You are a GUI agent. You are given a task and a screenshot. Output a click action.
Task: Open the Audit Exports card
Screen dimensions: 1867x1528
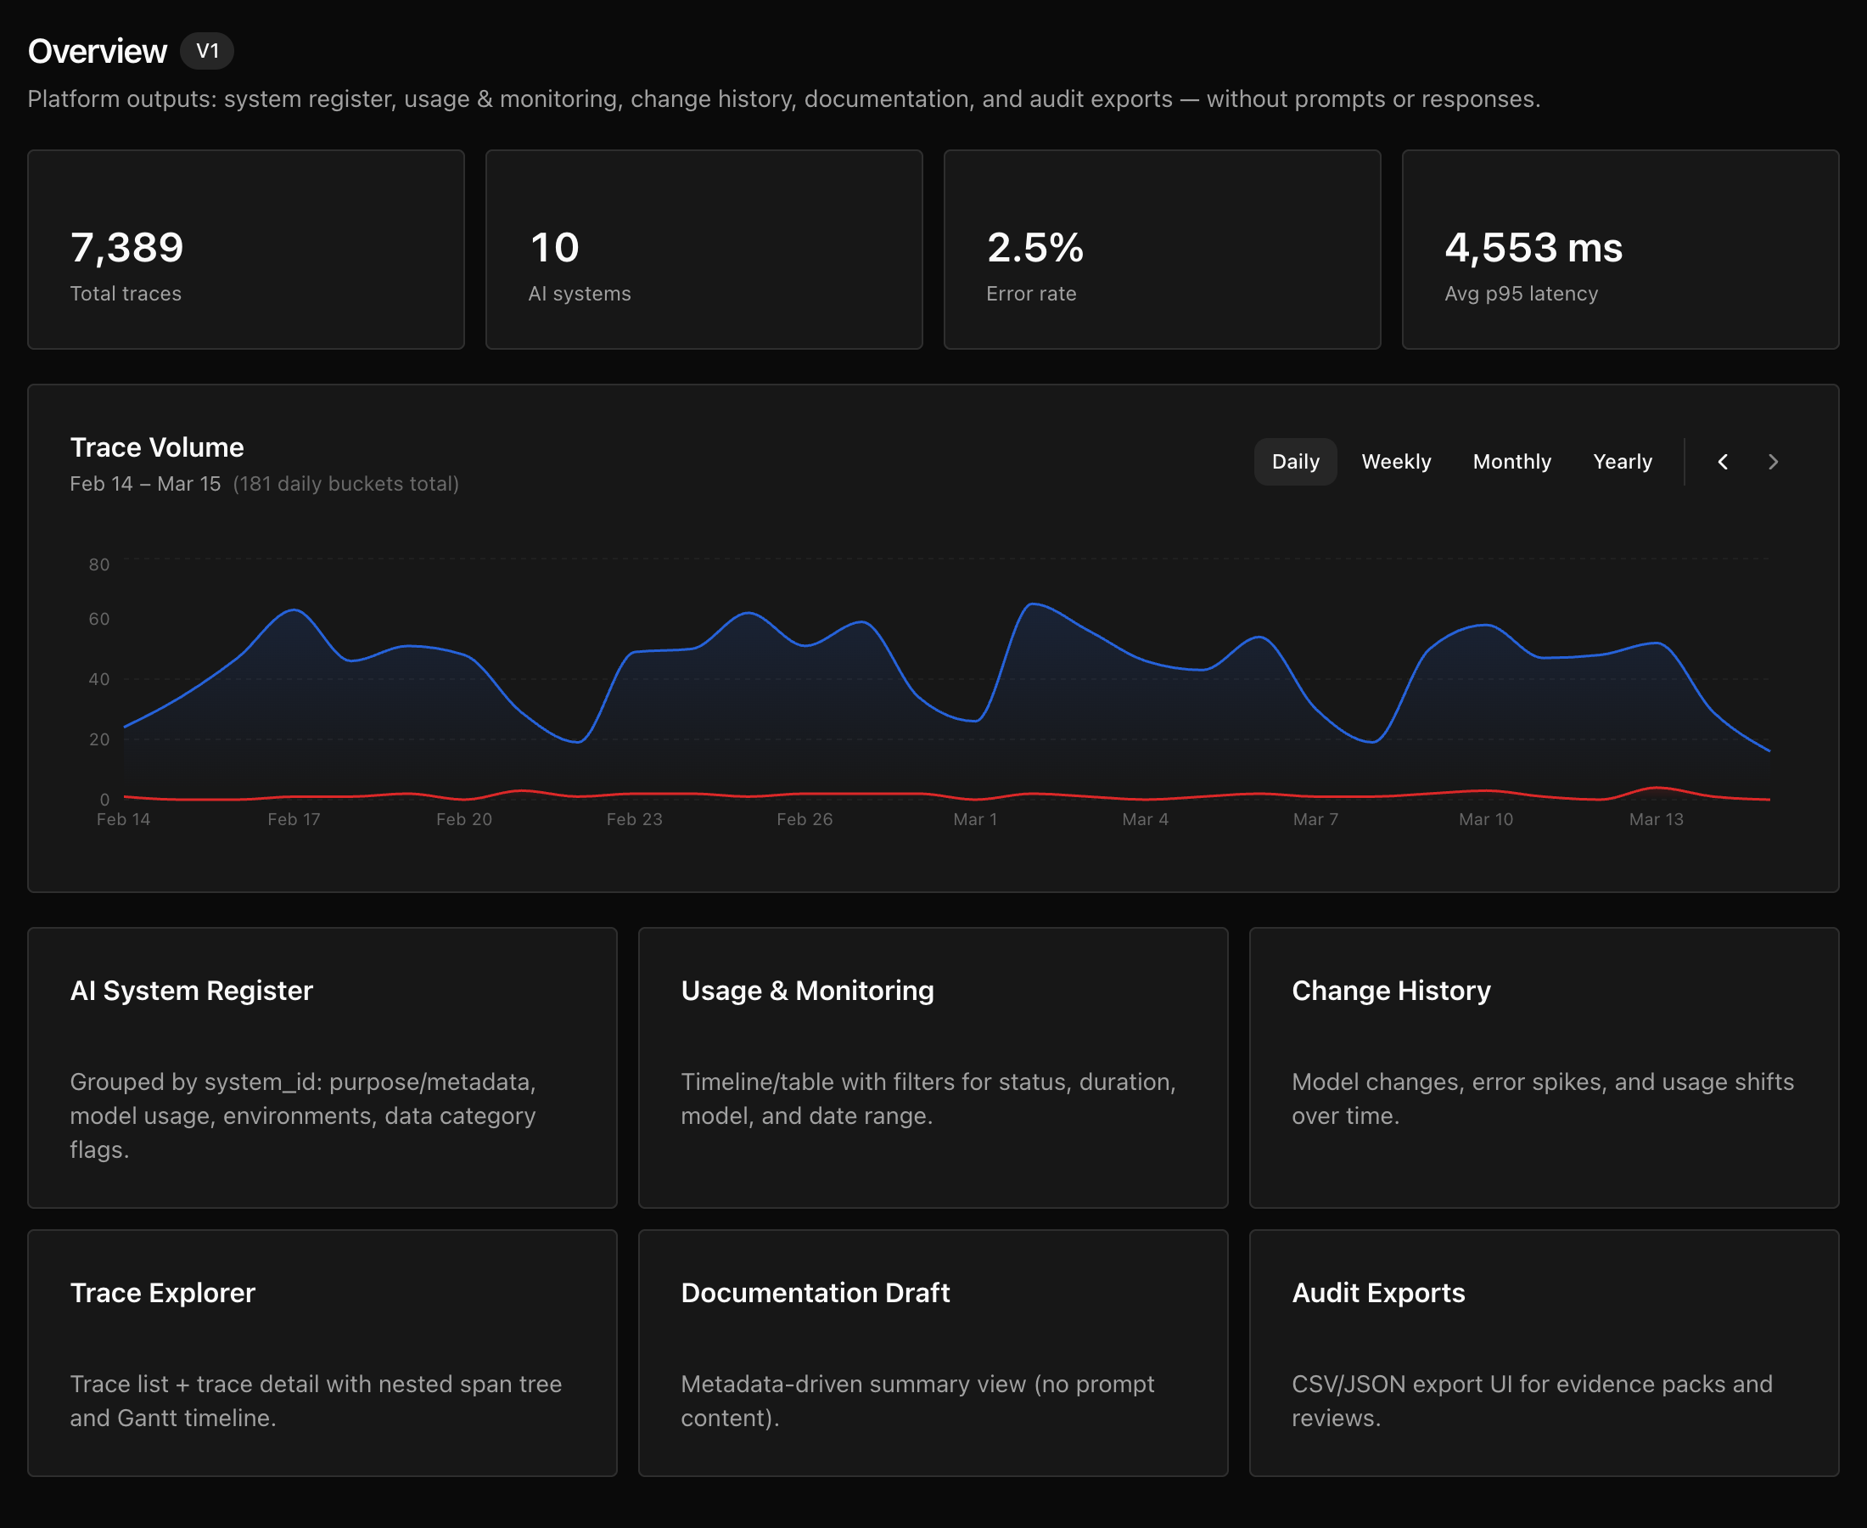coord(1545,1353)
